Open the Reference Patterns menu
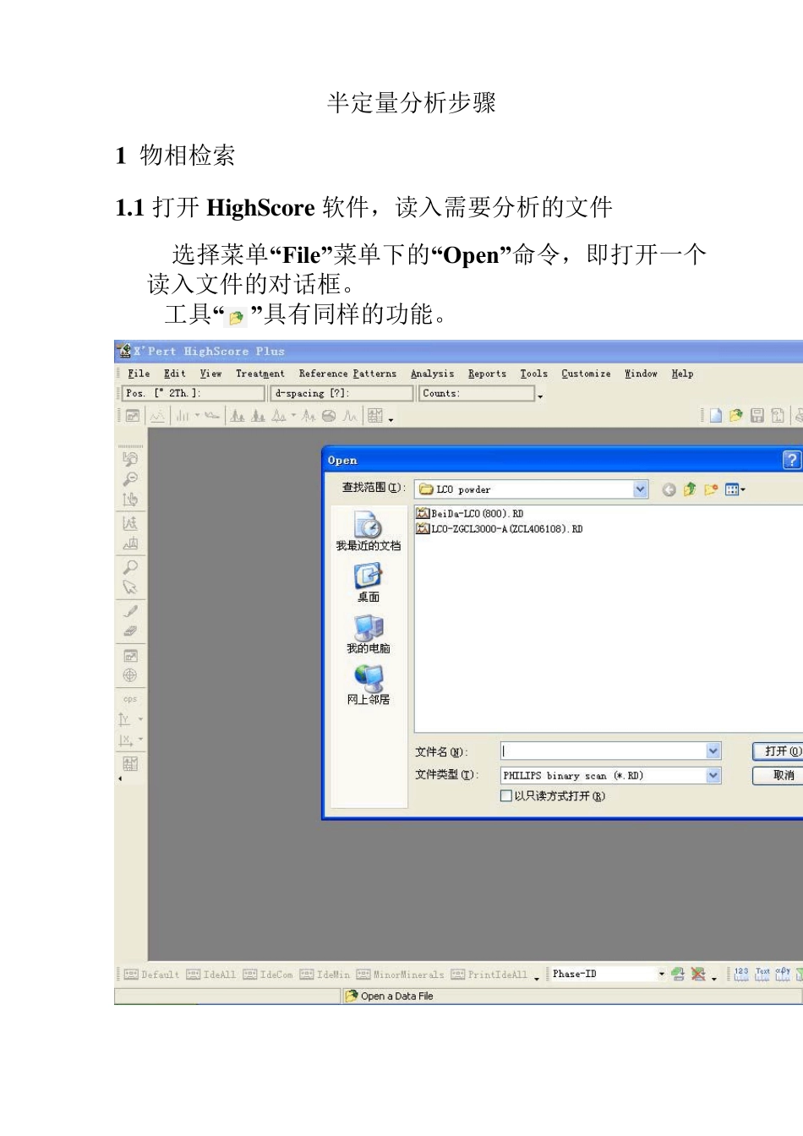Screen dimensions: 803x1136 [347, 374]
